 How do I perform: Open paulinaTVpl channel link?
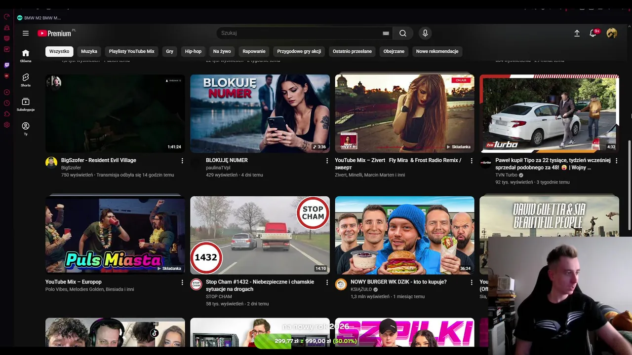tap(218, 168)
